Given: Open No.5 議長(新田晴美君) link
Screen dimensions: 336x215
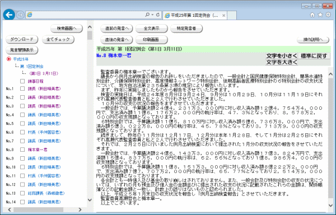Looking at the screenshot, I should click(44, 124).
